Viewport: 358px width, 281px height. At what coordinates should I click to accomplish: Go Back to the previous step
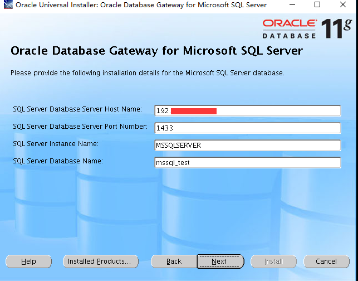(x=174, y=261)
